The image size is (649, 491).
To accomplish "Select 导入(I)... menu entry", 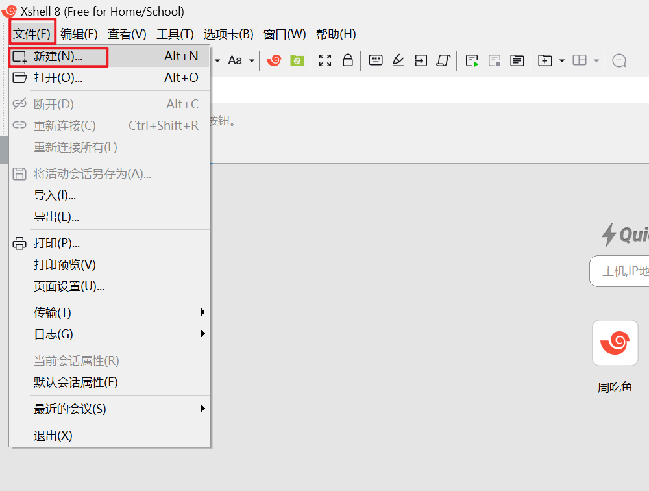I will coord(109,195).
